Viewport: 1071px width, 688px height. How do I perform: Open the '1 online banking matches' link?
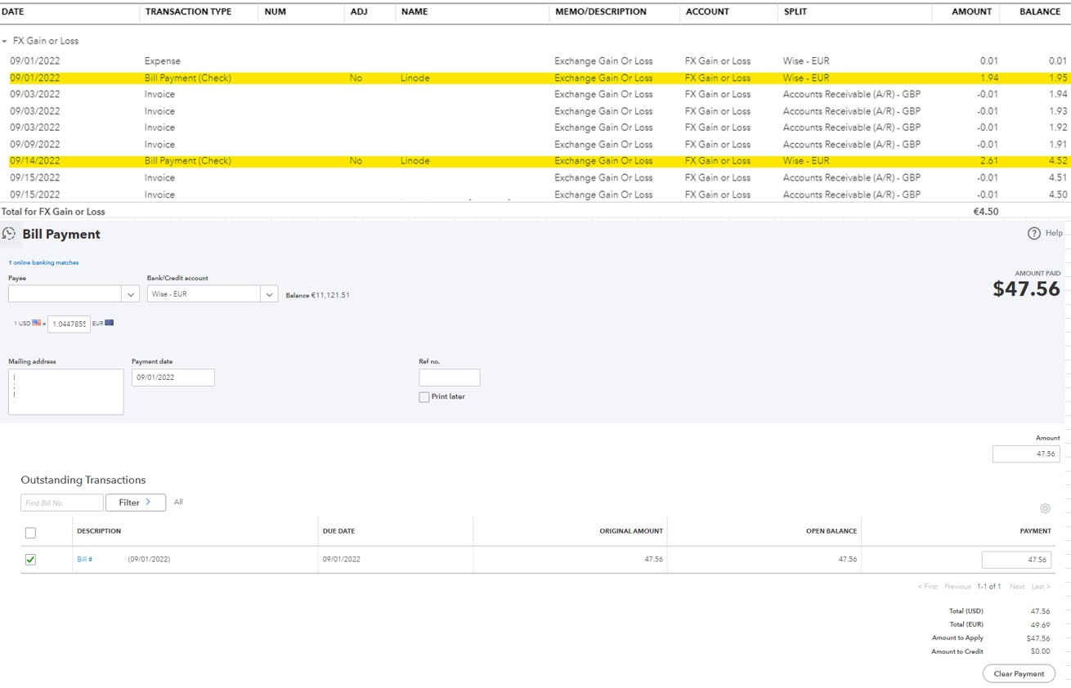[44, 263]
